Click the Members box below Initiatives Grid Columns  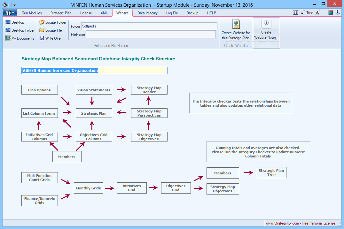pyautogui.click(x=67, y=157)
